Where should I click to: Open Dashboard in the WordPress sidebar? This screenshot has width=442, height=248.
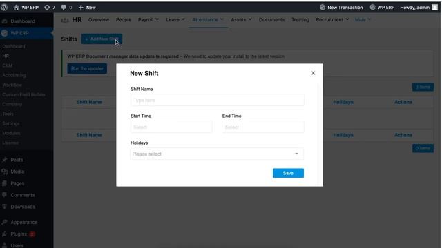pyautogui.click(x=23, y=21)
